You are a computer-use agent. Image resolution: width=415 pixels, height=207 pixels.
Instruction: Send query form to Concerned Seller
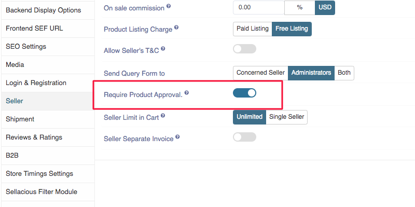260,73
